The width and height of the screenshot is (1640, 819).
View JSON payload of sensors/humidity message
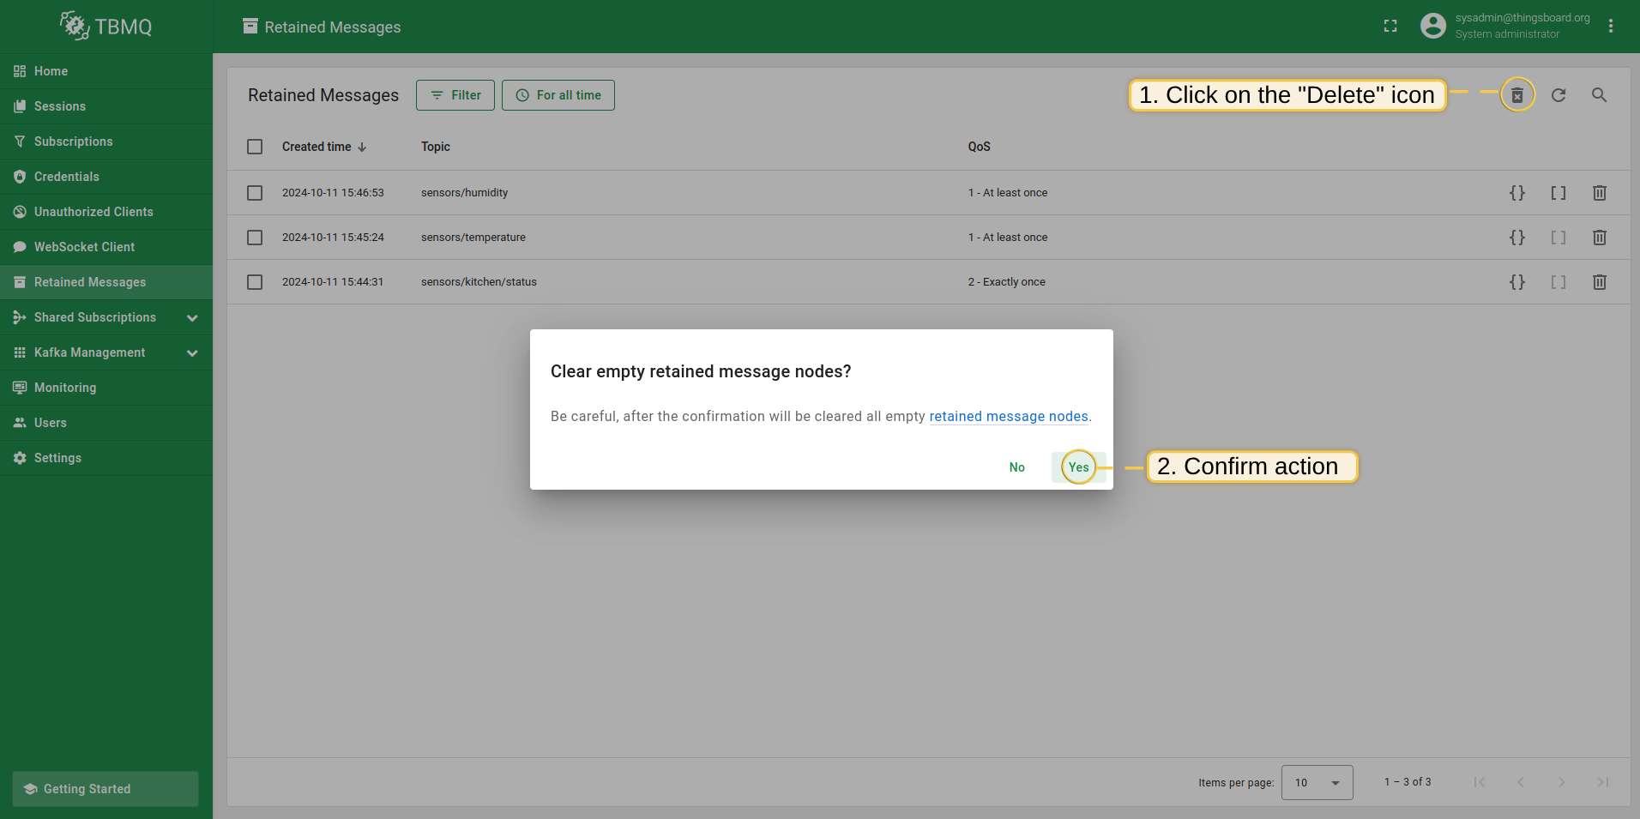tap(1517, 192)
